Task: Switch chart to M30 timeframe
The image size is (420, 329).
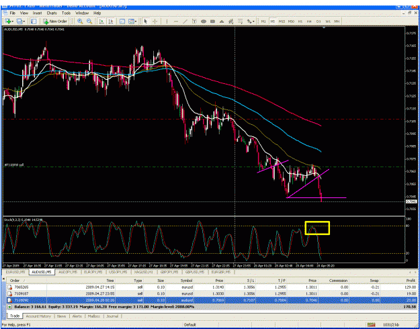Action: click(291, 21)
